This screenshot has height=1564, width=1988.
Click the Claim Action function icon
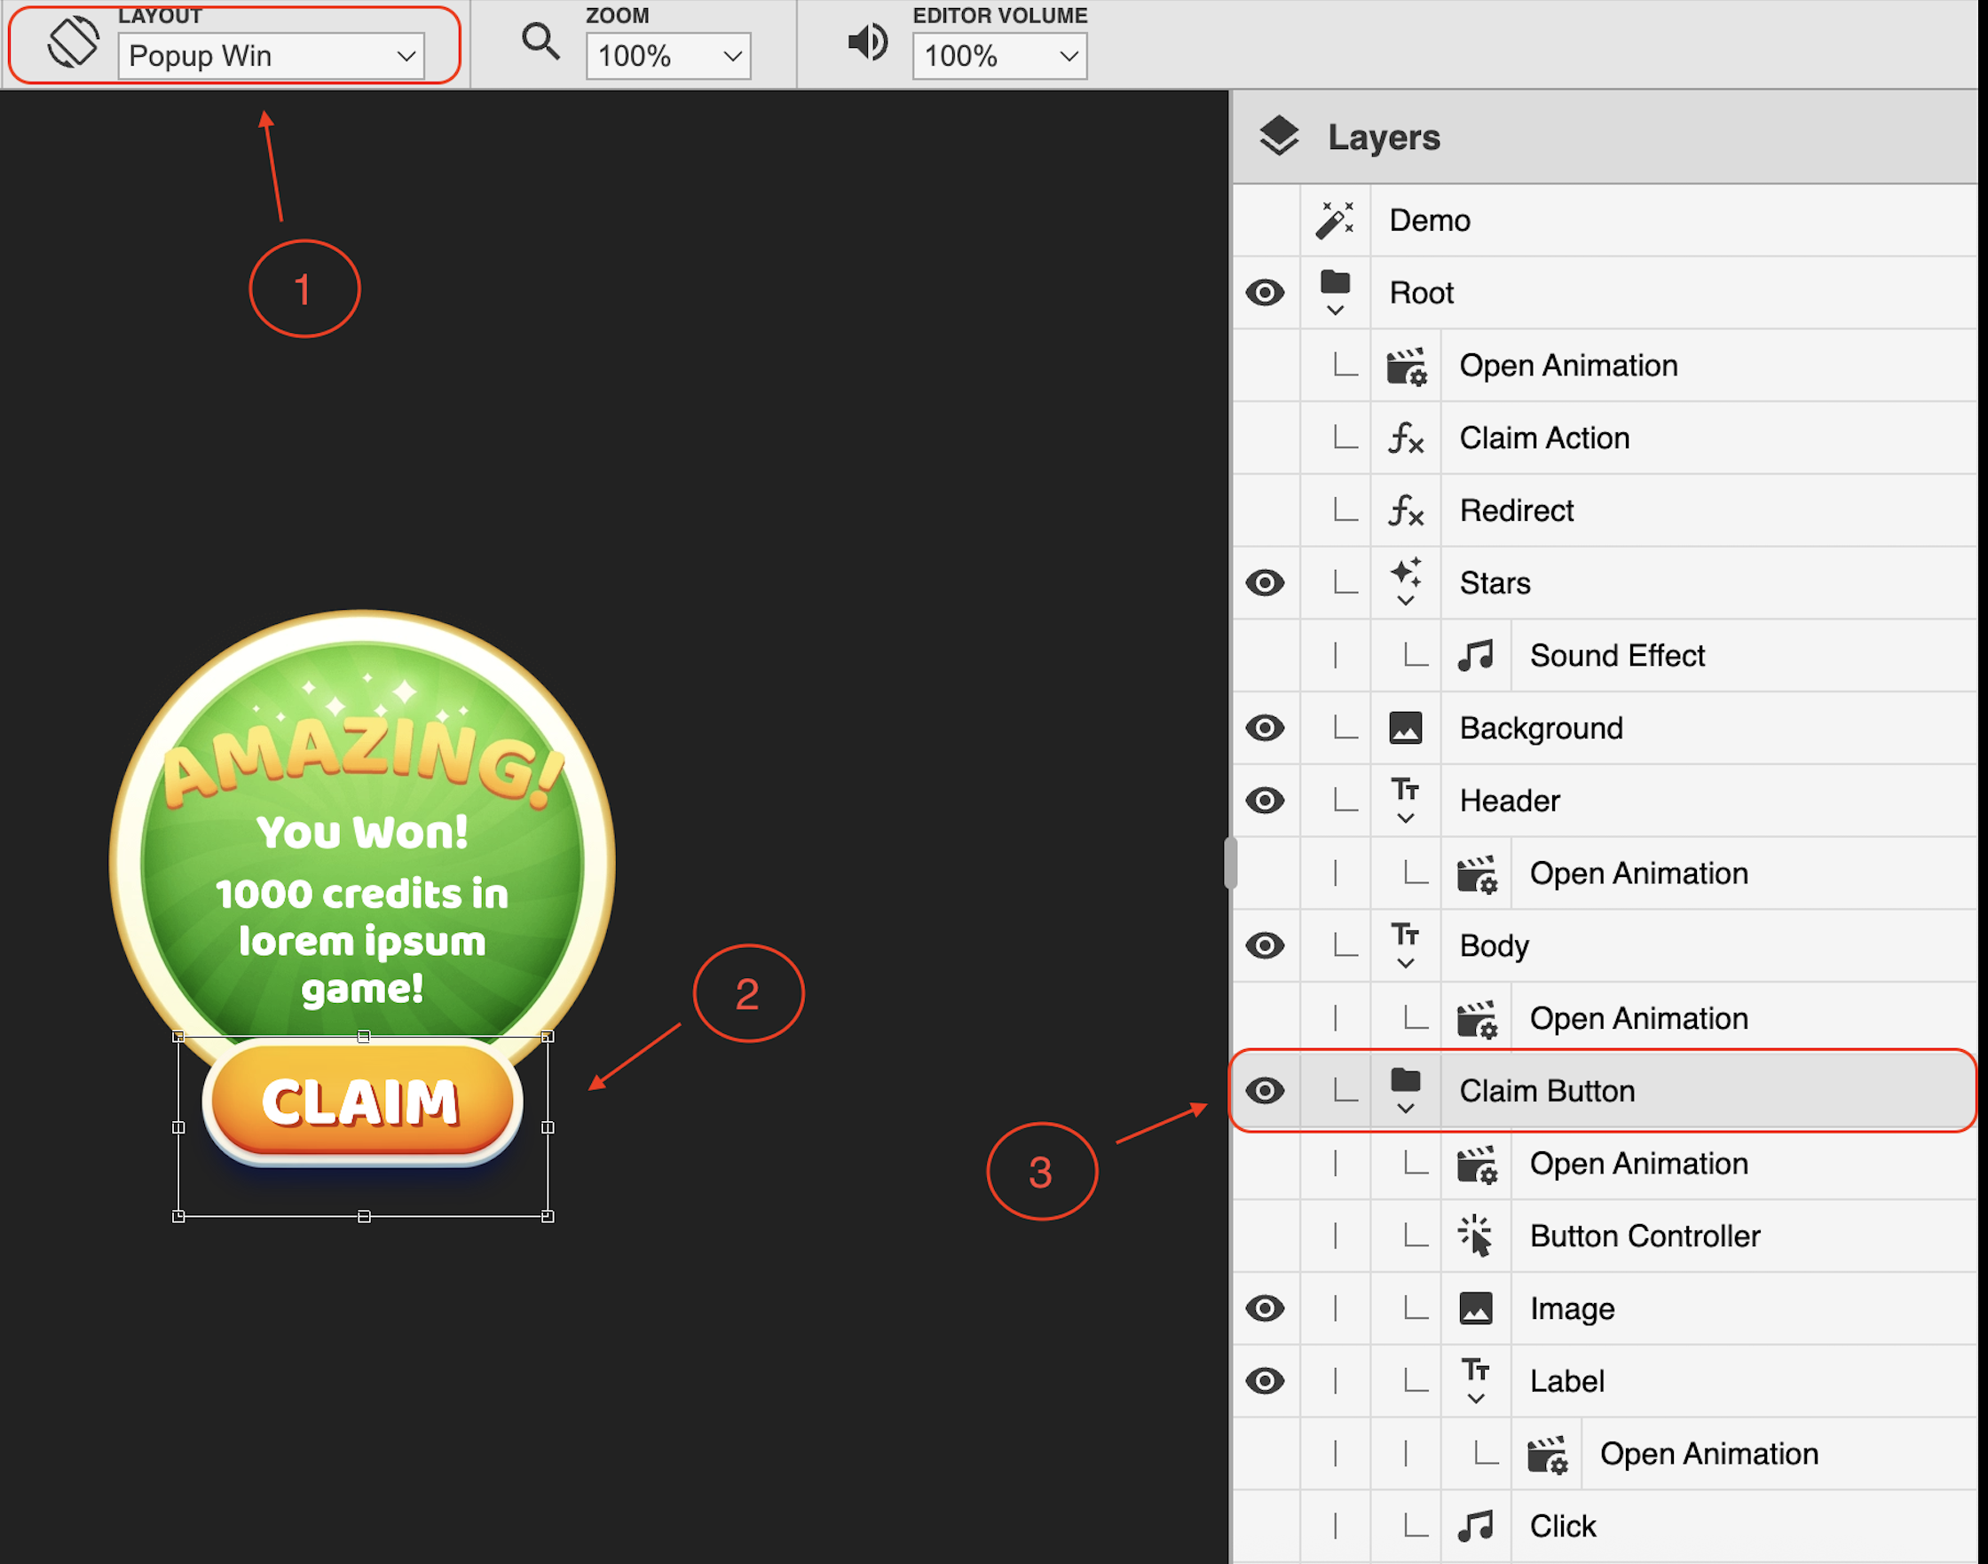[x=1406, y=438]
